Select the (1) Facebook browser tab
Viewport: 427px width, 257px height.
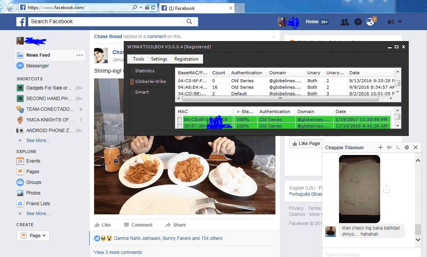coord(197,8)
